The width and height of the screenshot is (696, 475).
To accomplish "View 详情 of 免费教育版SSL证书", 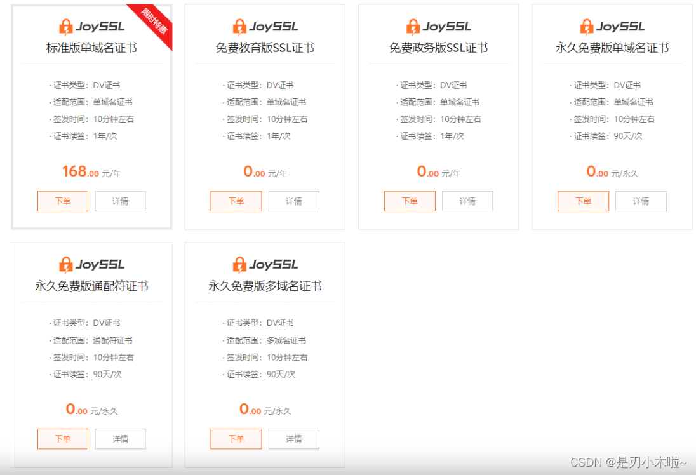I will click(293, 201).
